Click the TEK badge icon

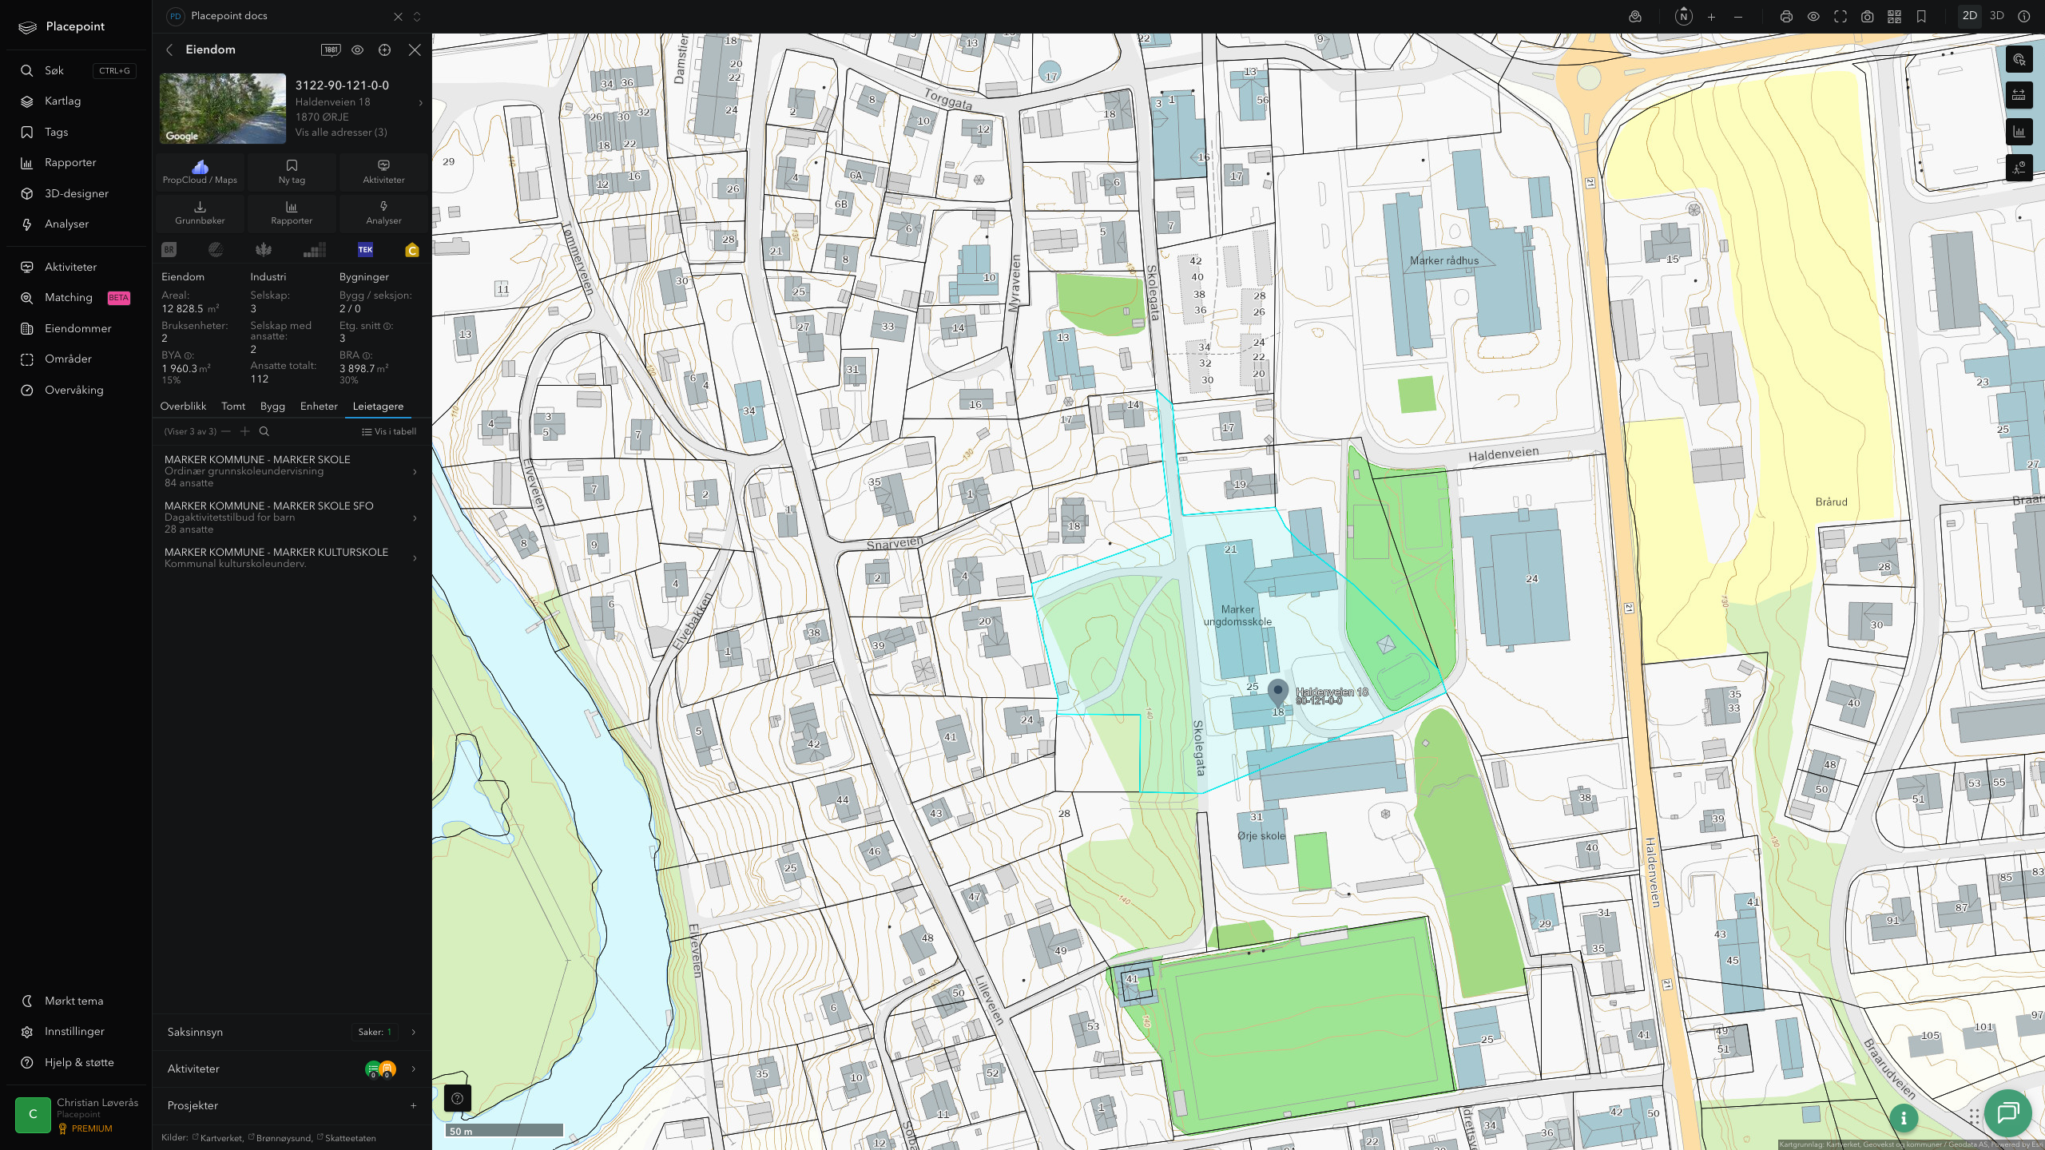(x=365, y=250)
